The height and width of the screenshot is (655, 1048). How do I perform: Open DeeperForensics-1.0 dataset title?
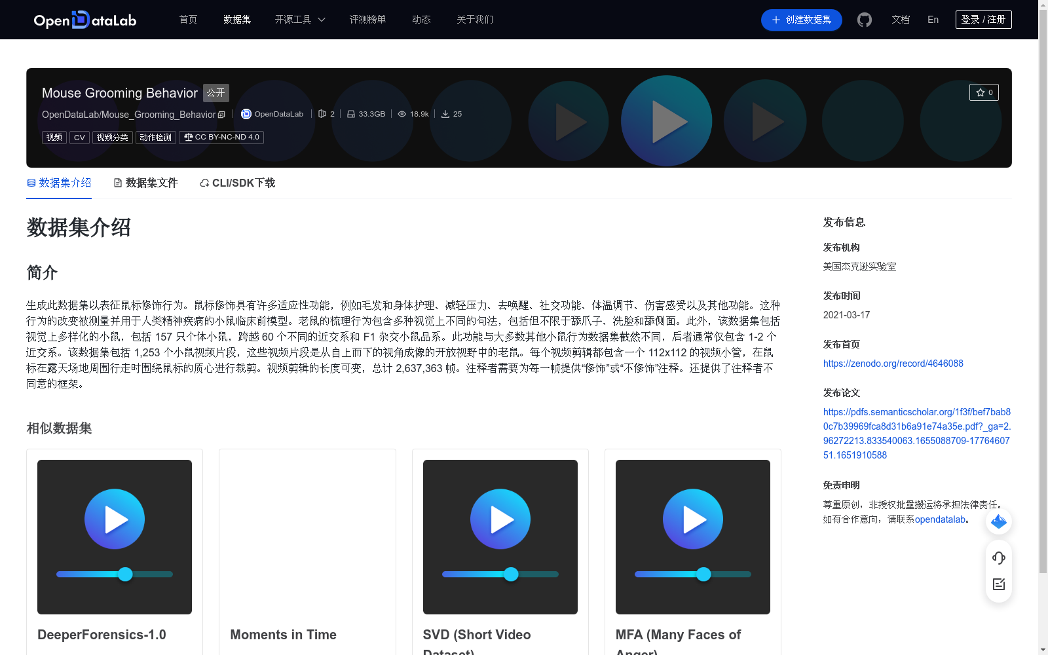[102, 635]
